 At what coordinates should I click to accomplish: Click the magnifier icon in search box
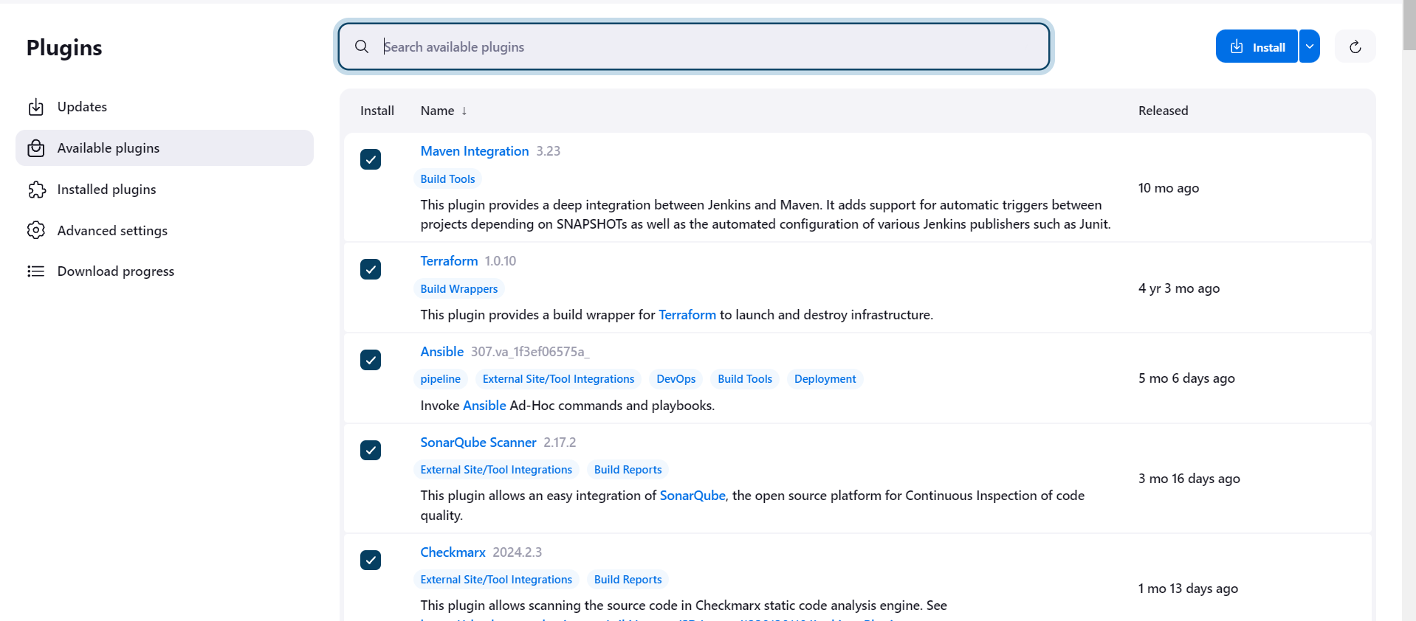(x=362, y=46)
